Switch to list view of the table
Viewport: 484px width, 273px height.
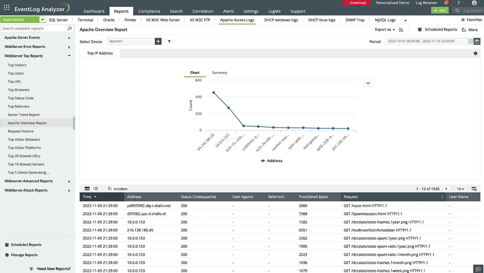tap(95, 188)
